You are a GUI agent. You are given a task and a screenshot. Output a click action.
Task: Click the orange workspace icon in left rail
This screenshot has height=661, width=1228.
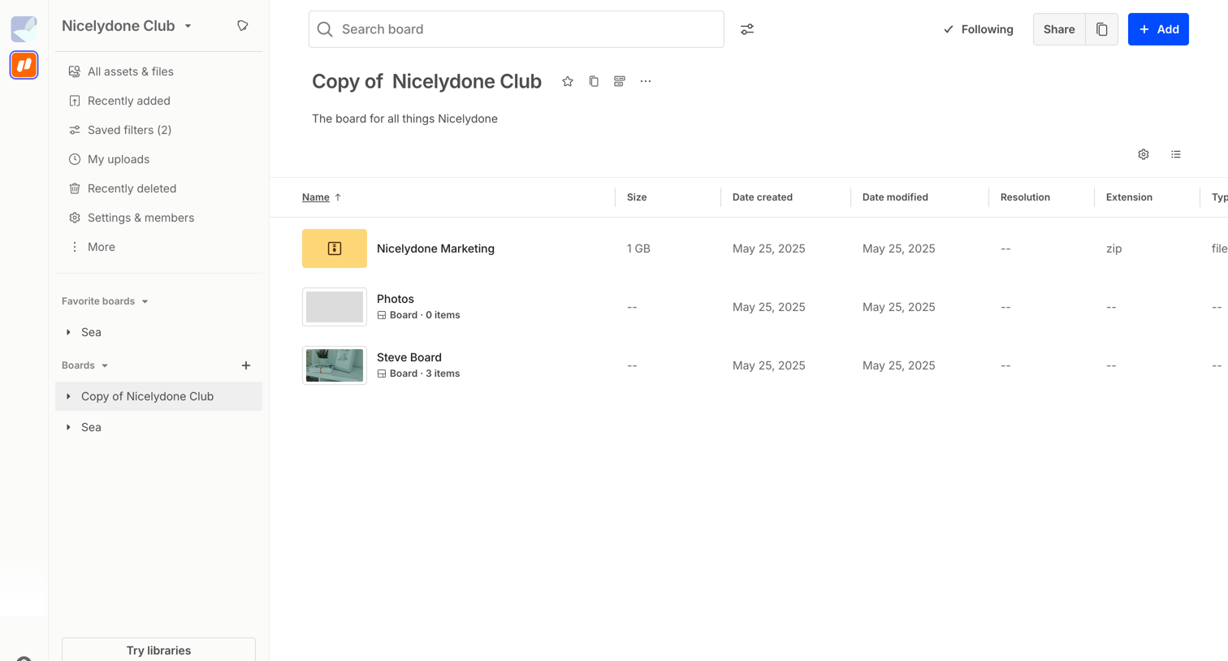point(24,65)
